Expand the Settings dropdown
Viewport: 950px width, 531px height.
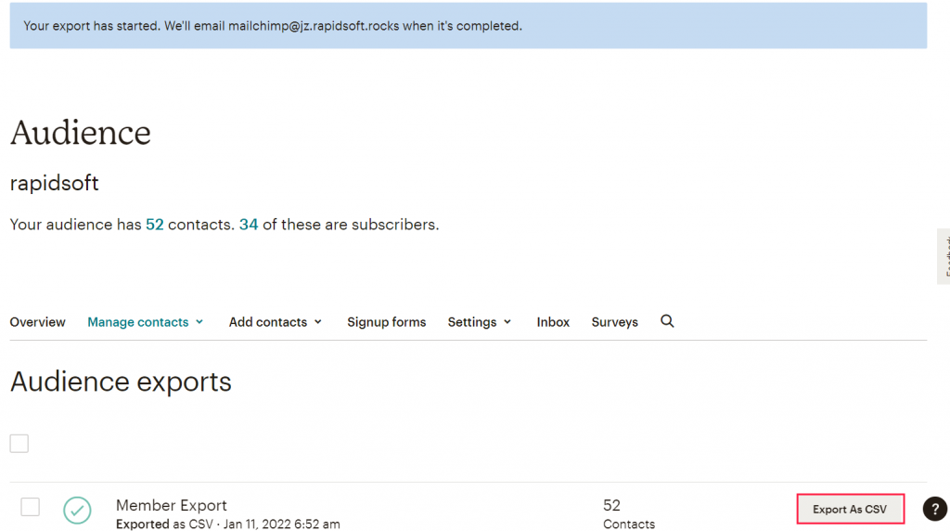coord(479,322)
